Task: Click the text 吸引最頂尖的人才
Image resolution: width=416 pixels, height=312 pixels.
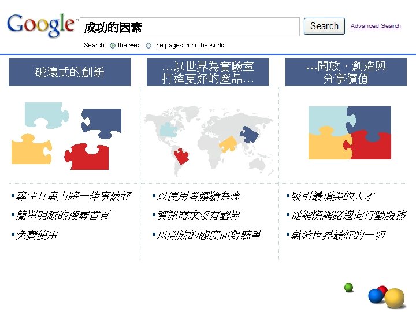Action: 333,196
